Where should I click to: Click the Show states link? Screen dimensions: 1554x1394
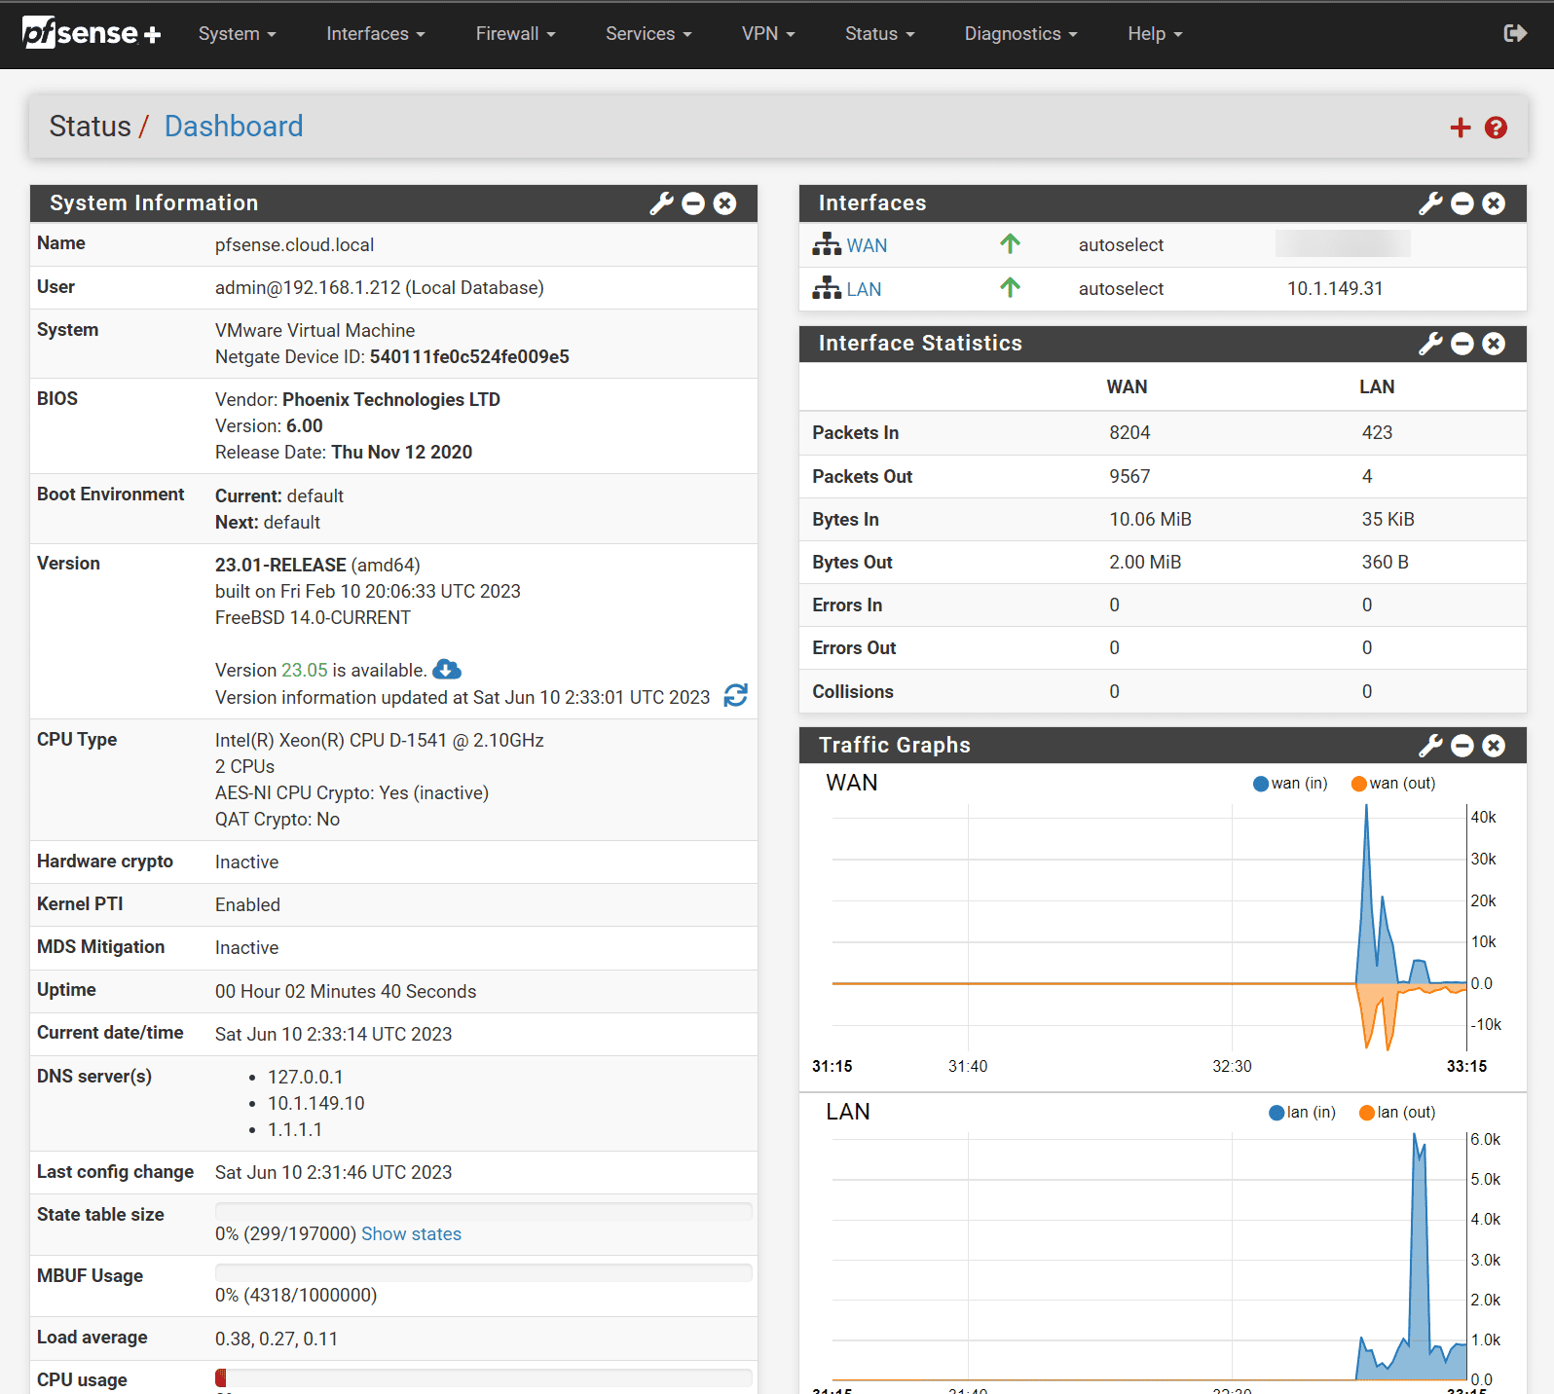tap(411, 1234)
